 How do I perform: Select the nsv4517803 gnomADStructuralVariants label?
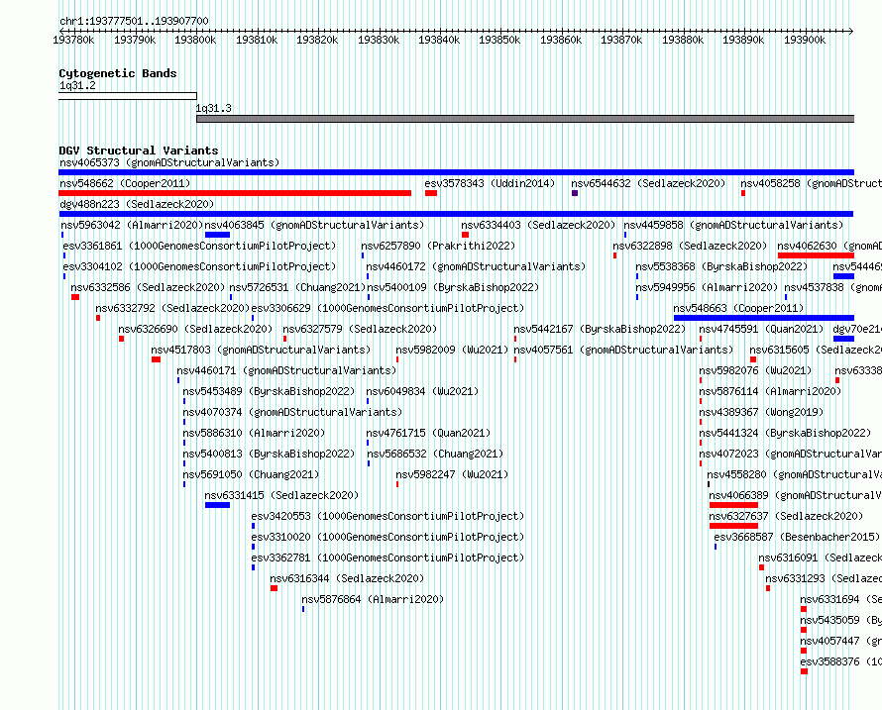tap(261, 350)
